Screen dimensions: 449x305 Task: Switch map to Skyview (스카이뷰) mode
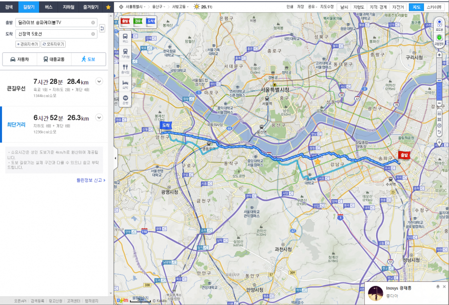(x=434, y=7)
